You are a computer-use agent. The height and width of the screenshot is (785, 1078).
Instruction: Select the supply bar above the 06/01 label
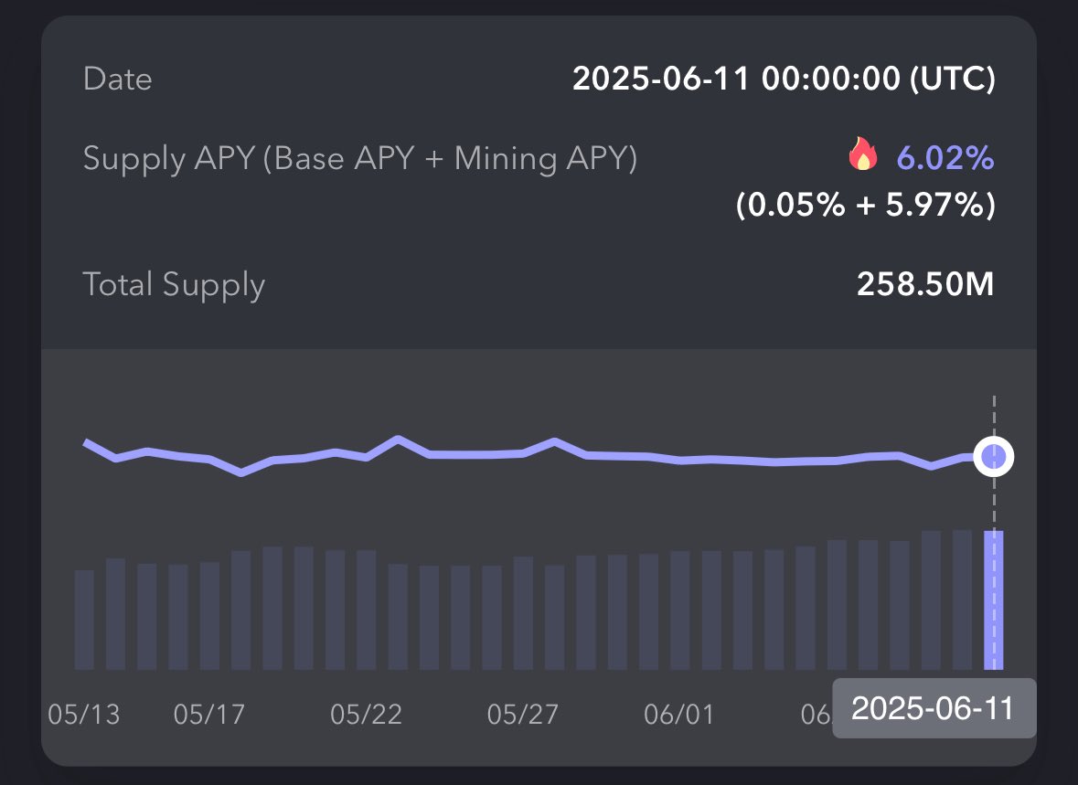point(679,610)
